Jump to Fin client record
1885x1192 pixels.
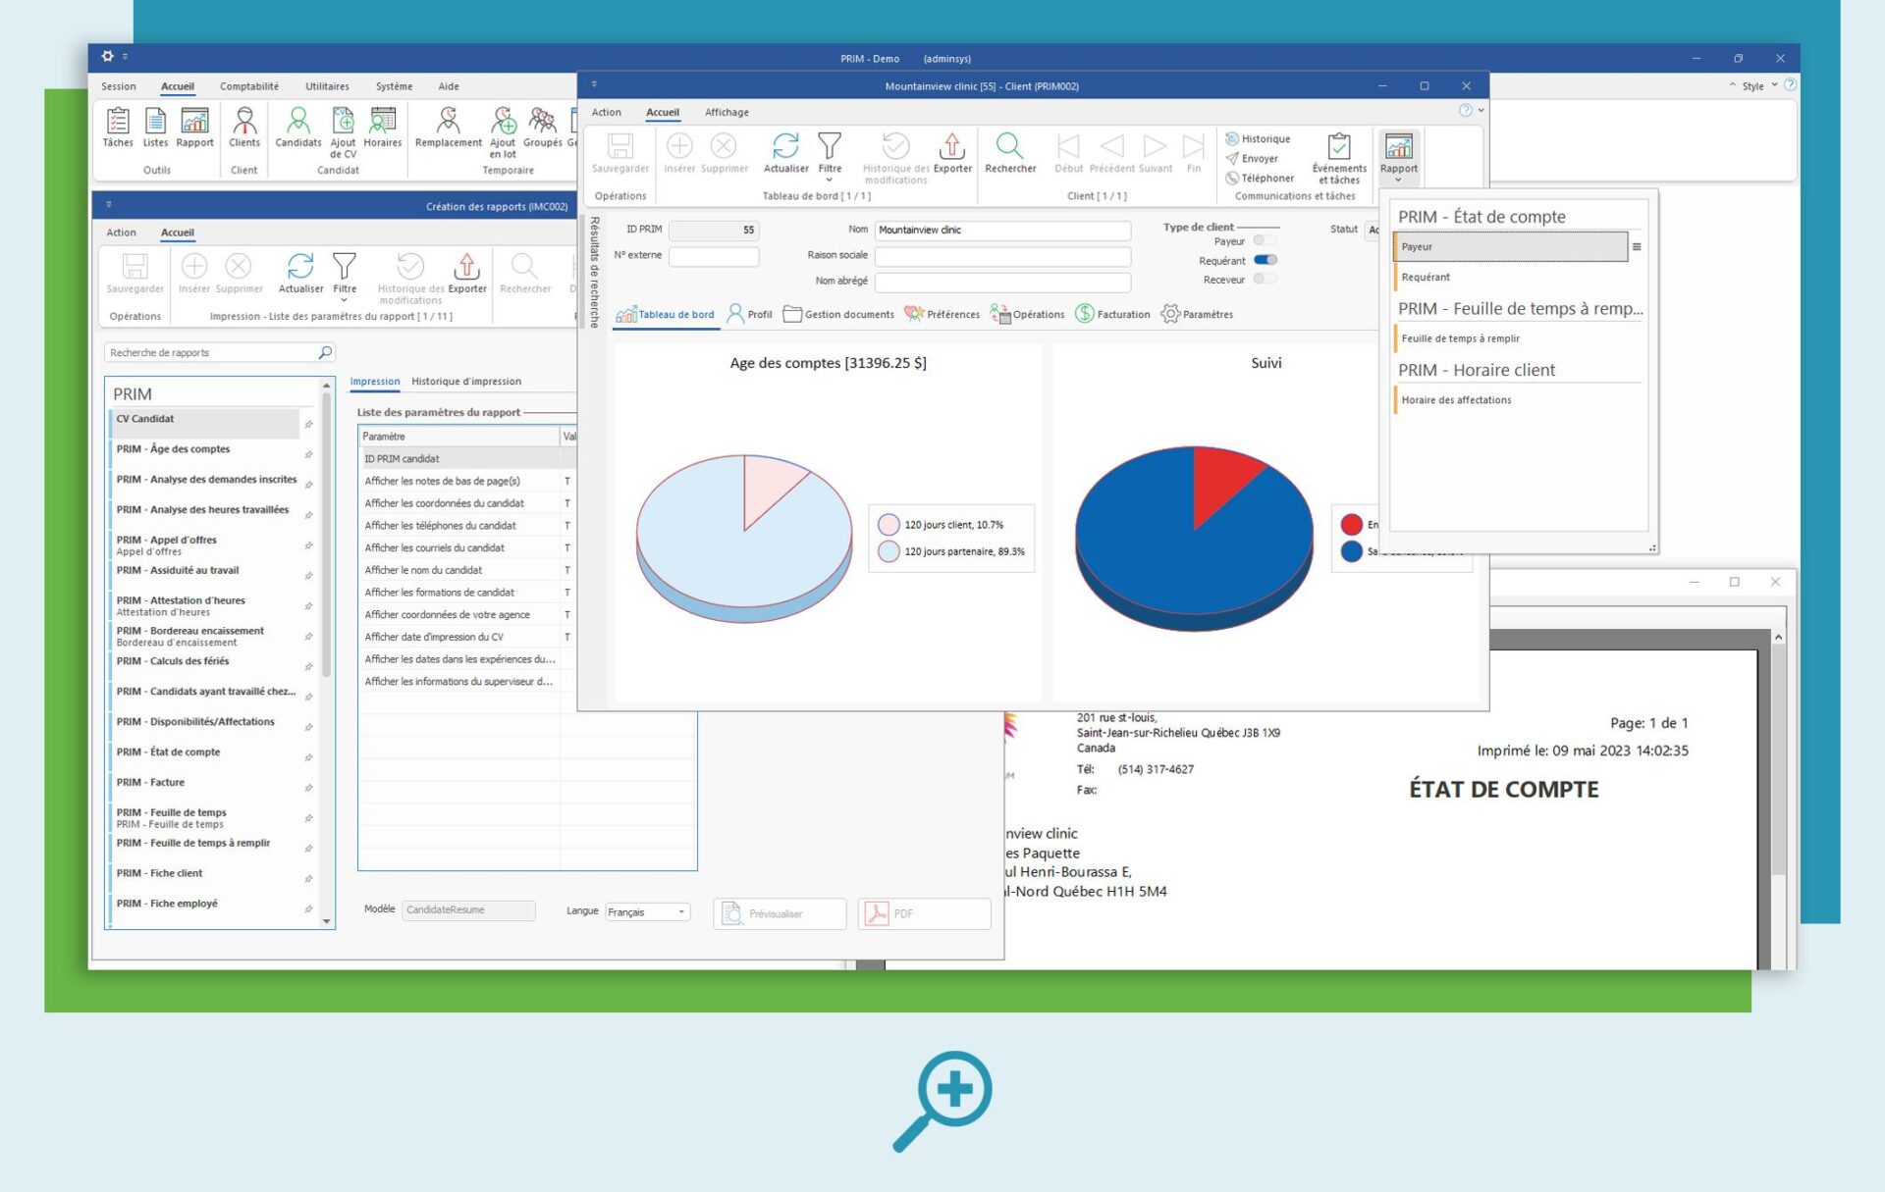(1194, 152)
